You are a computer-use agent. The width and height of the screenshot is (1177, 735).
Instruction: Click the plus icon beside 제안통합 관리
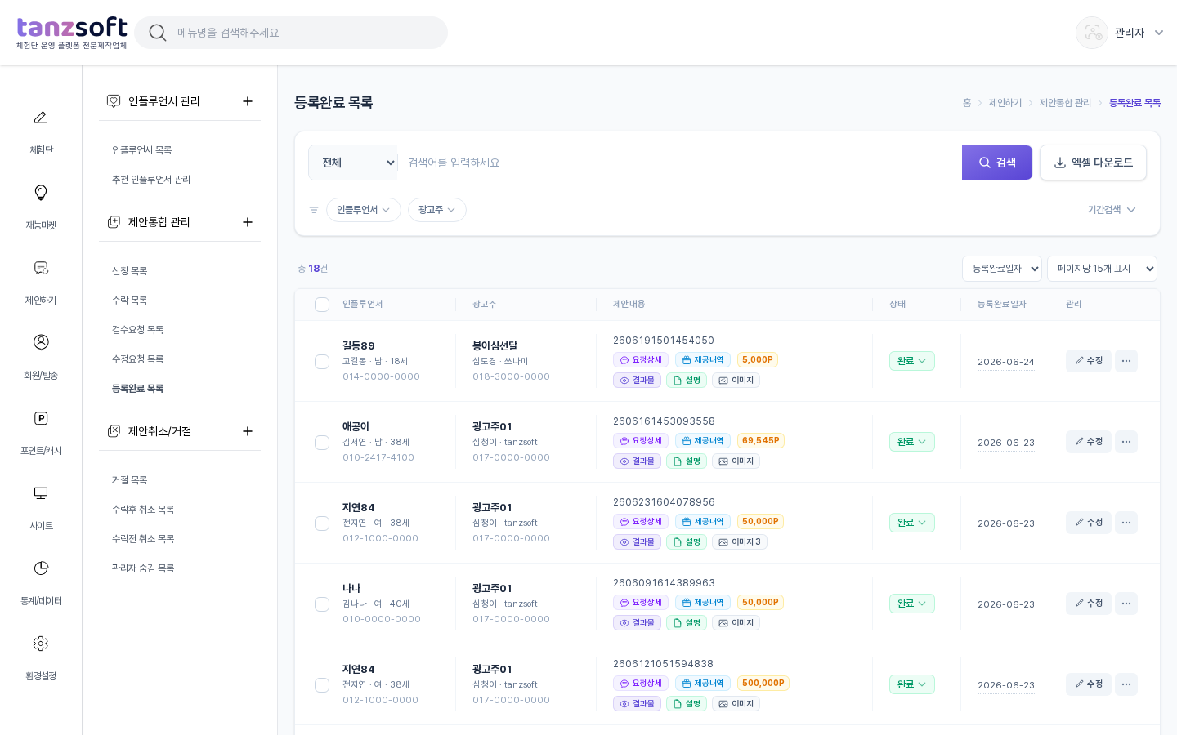pyautogui.click(x=248, y=222)
